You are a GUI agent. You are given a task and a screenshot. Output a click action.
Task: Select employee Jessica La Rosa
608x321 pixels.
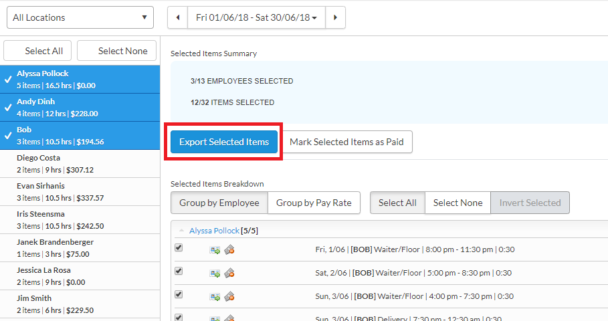click(80, 276)
